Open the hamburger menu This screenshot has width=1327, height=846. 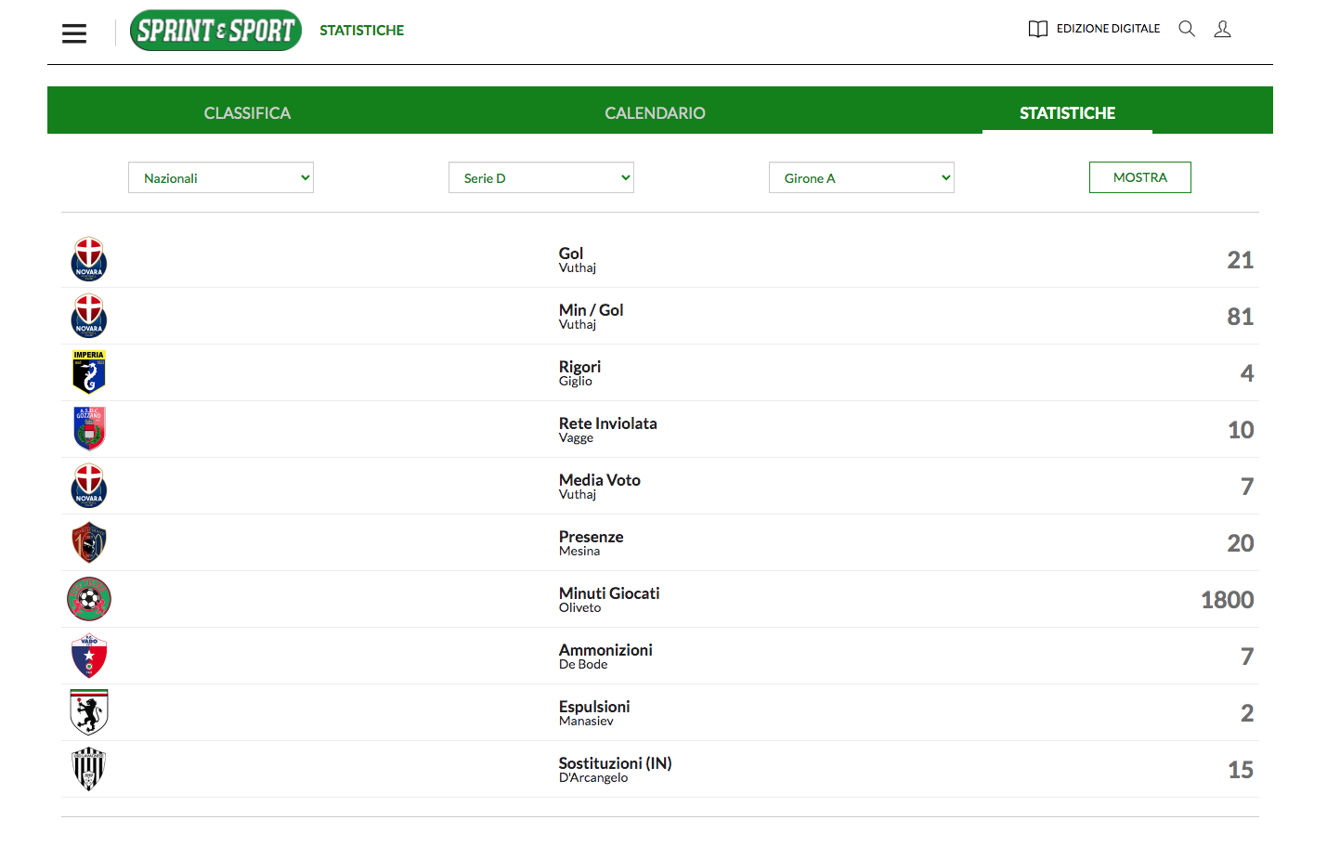74,33
